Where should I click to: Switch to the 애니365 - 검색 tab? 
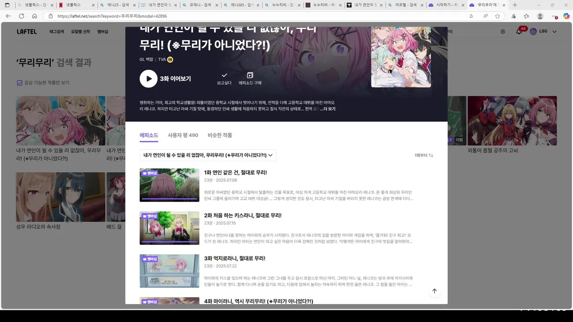tap(242, 5)
